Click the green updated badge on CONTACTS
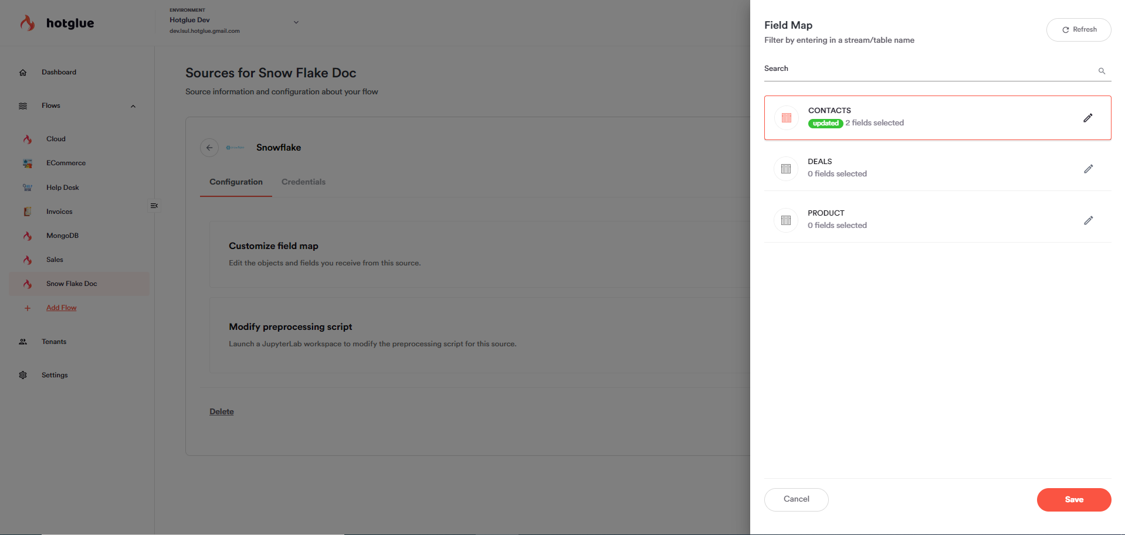The image size is (1125, 535). (x=825, y=123)
